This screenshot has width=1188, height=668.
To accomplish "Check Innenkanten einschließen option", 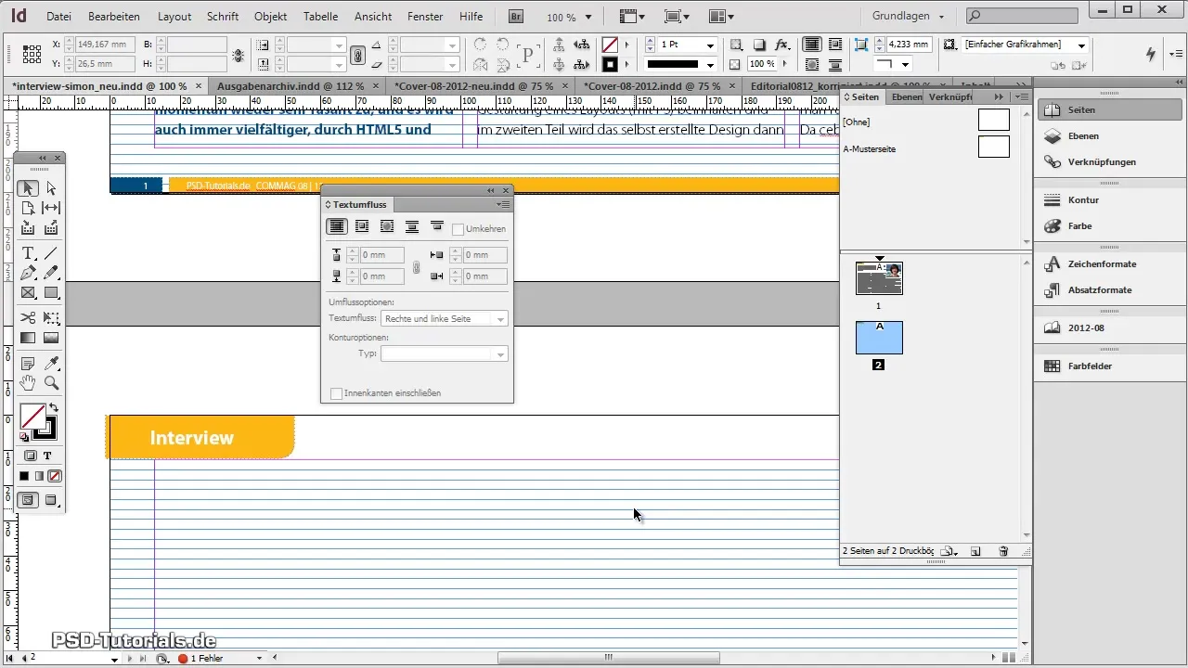I will click(336, 393).
